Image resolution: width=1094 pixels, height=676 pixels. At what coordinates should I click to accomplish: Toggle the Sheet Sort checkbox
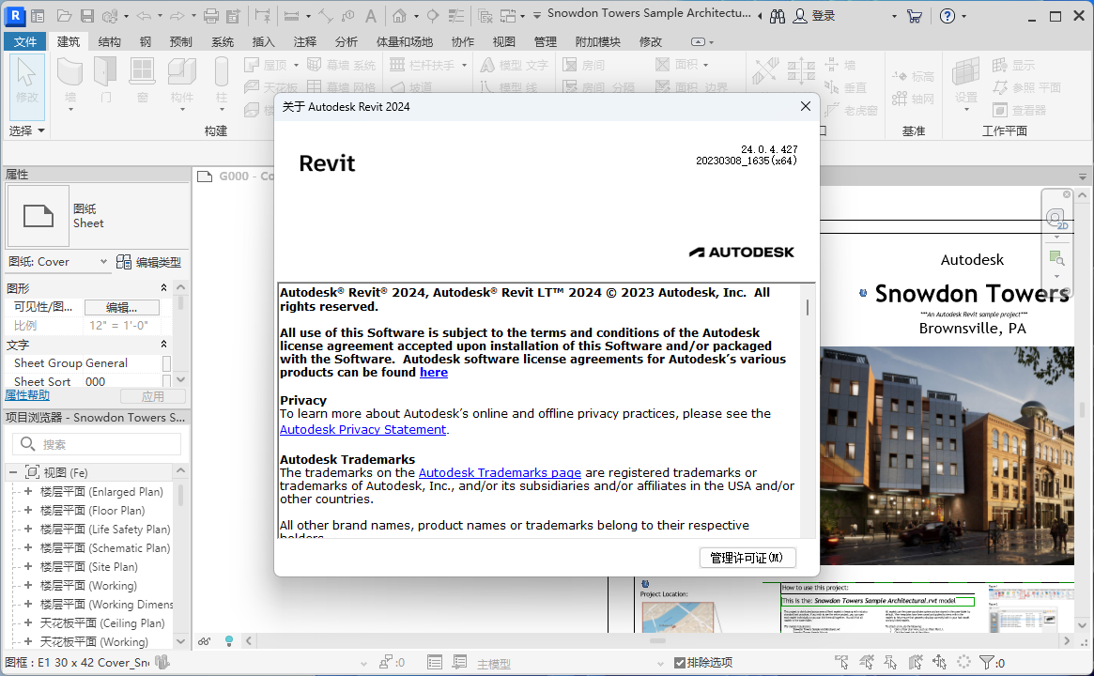[x=167, y=381]
